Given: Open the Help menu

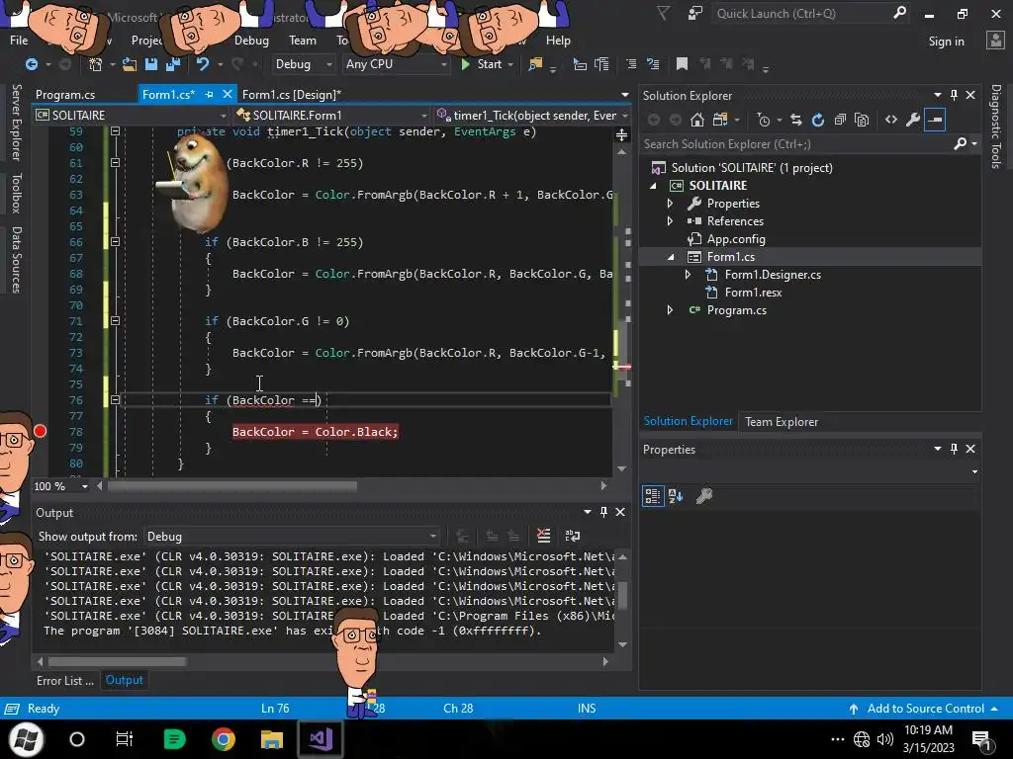Looking at the screenshot, I should click(x=558, y=40).
